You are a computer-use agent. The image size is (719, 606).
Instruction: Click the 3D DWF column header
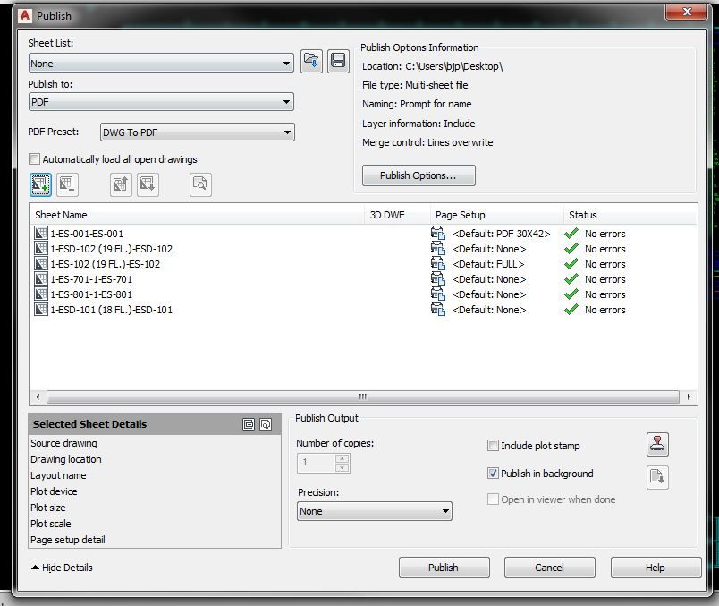[398, 215]
